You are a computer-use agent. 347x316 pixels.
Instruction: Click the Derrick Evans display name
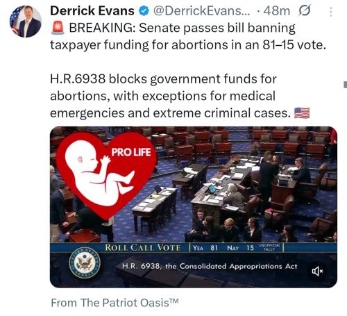[x=92, y=11]
